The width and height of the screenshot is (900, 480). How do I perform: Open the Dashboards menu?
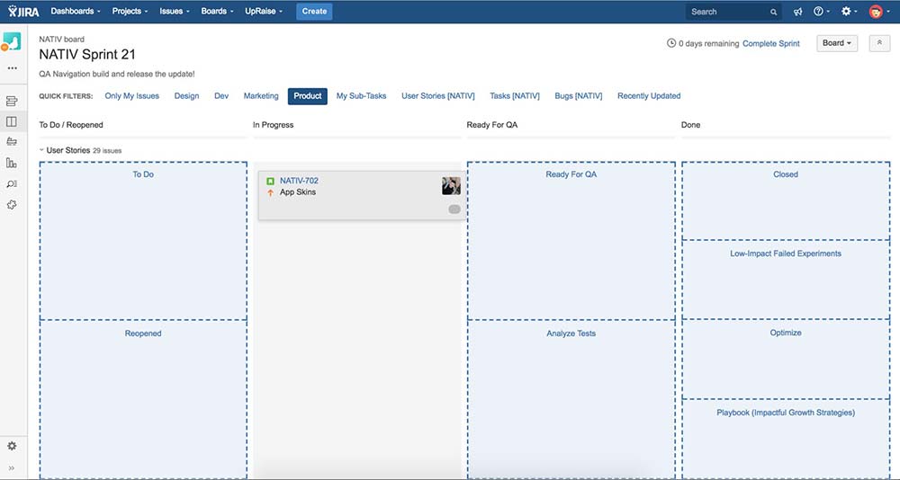76,11
